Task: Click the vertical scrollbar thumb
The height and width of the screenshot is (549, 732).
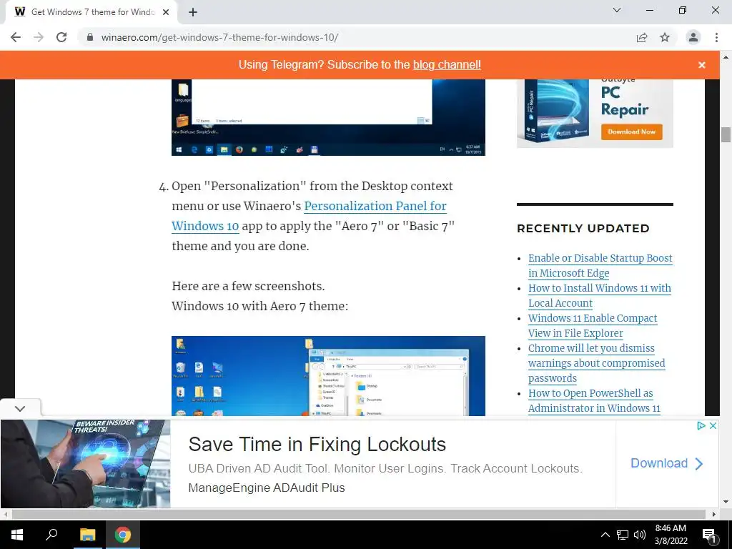Action: (x=726, y=134)
